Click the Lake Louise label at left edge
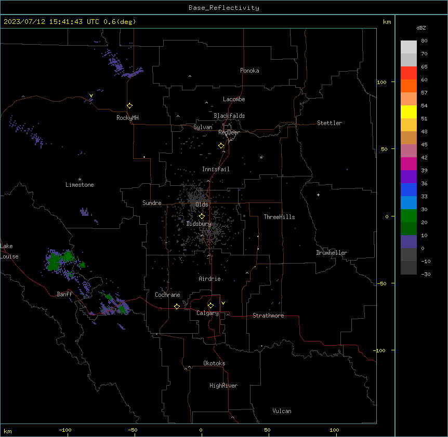The image size is (448, 437). click(x=8, y=251)
